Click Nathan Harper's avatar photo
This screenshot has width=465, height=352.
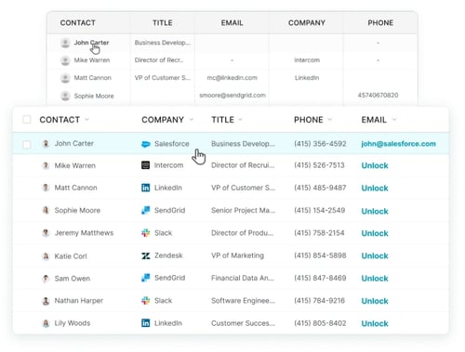coord(46,301)
